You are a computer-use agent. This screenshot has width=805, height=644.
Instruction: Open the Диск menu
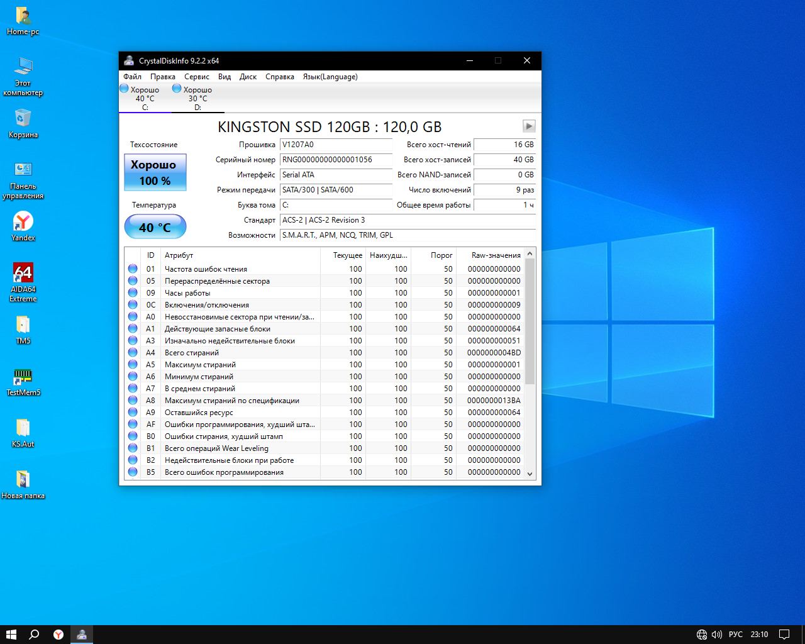pos(248,76)
